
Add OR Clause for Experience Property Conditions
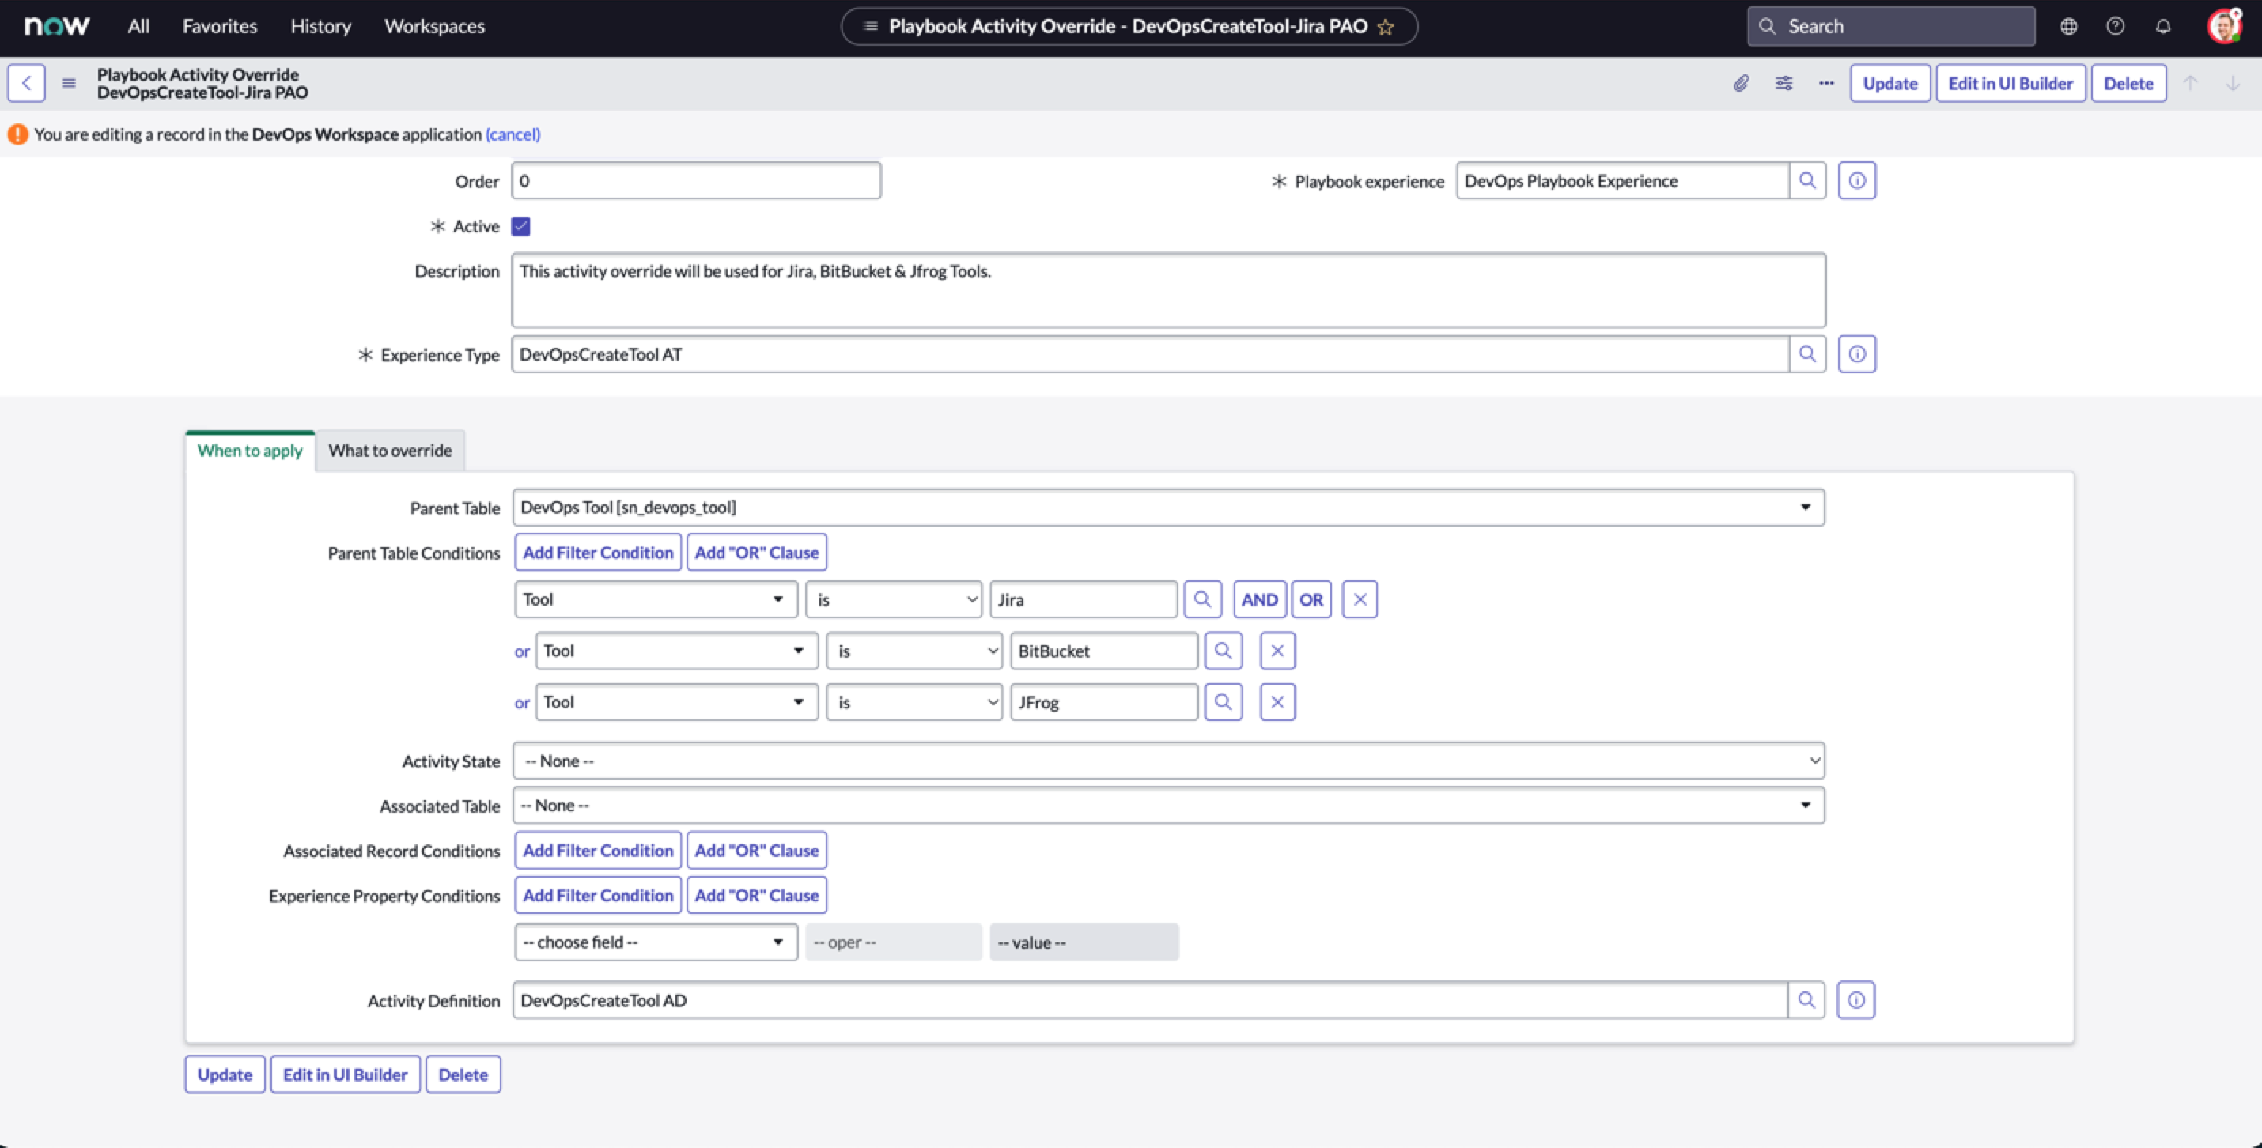coord(757,895)
